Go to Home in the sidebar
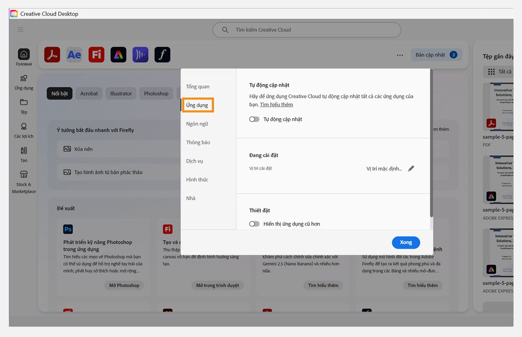522x337 pixels. pyautogui.click(x=24, y=57)
